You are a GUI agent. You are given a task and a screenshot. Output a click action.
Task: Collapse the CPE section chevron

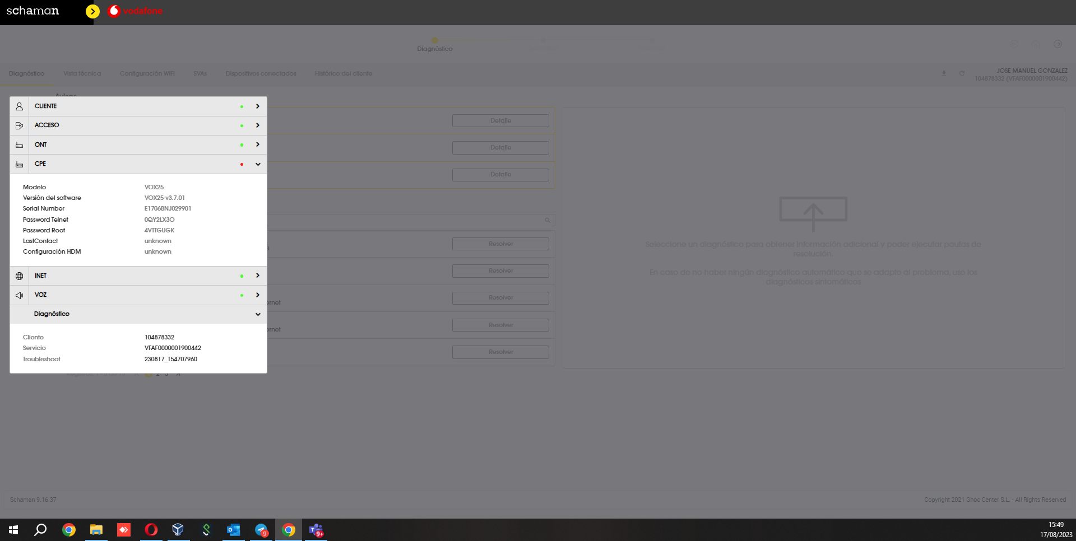tap(258, 164)
